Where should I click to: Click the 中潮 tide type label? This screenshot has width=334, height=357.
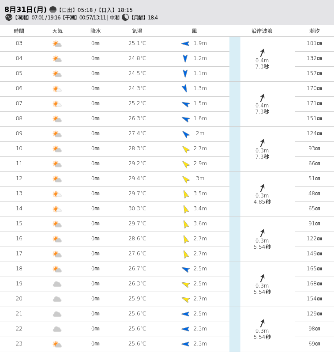[114, 18]
